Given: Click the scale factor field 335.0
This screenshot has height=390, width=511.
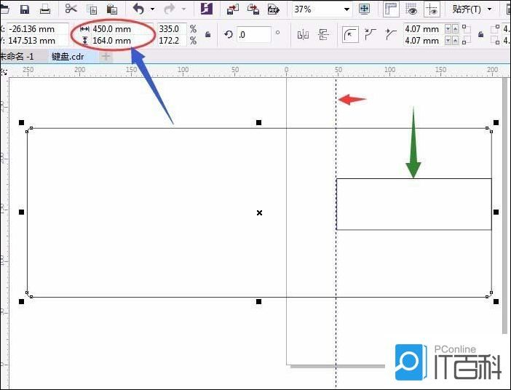Looking at the screenshot, I should [x=172, y=28].
